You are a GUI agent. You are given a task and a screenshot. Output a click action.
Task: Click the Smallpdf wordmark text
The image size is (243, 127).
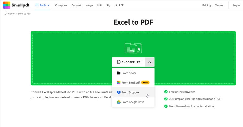pyautogui.click(x=20, y=5)
